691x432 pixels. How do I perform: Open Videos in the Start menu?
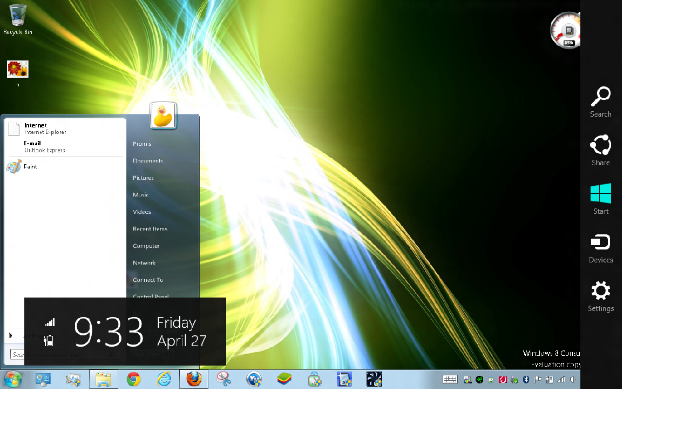pos(142,212)
